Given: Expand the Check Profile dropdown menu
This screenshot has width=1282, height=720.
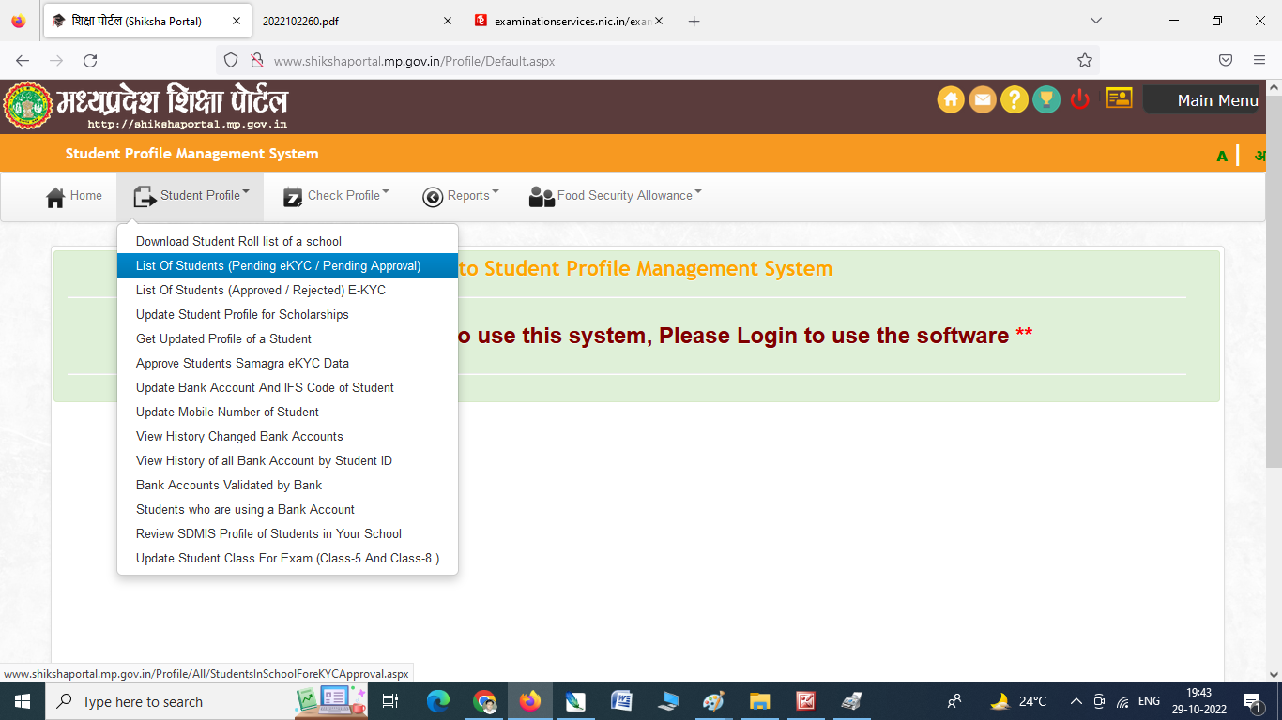Looking at the screenshot, I should click(336, 196).
